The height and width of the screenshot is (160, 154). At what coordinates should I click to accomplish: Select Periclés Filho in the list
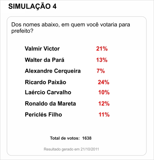click(43, 114)
